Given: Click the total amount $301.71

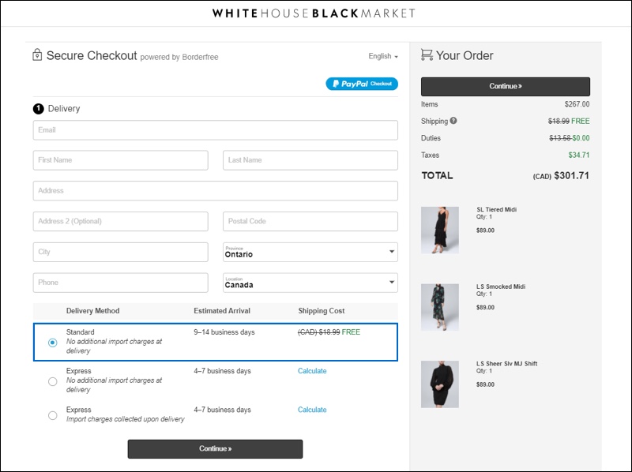Looking at the screenshot, I should click(571, 175).
